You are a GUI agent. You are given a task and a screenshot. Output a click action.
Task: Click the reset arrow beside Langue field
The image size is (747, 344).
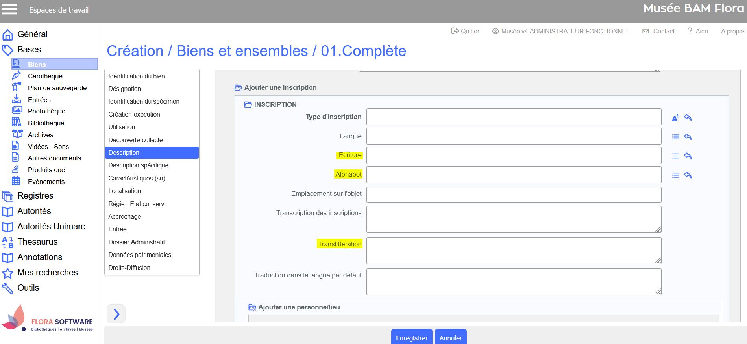pyautogui.click(x=688, y=137)
